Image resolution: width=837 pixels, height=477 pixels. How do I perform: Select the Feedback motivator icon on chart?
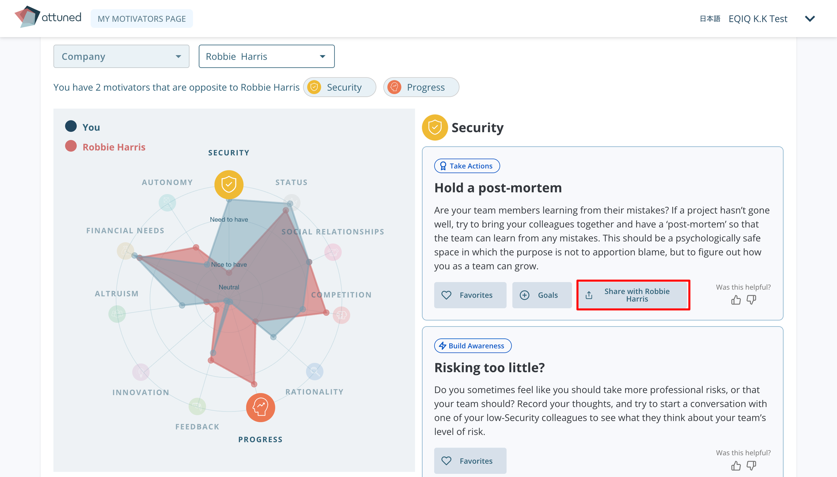click(x=197, y=406)
